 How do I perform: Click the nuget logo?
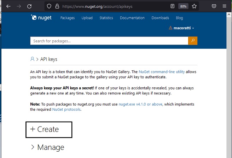coord(41,18)
